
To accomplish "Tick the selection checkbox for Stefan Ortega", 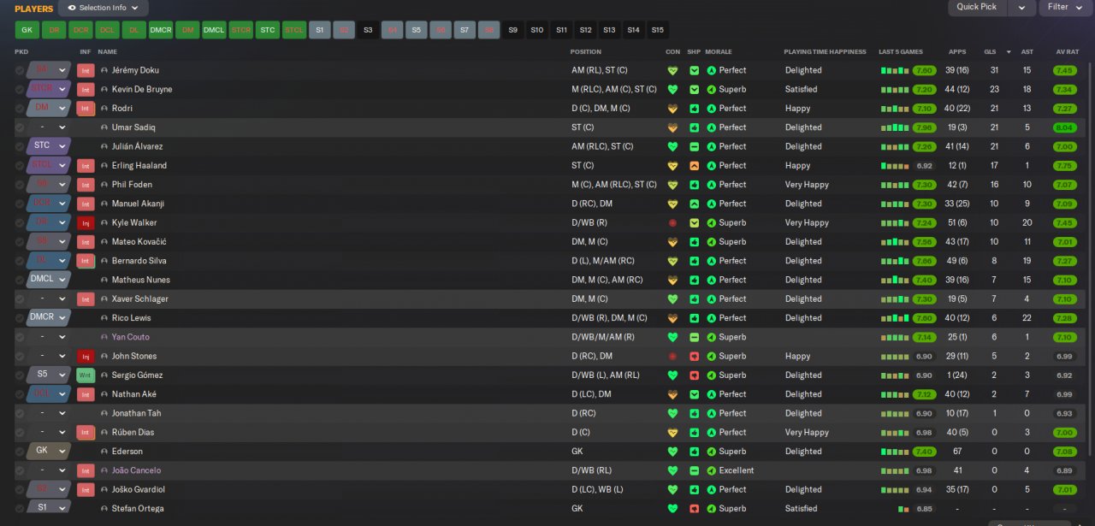I will (20, 508).
